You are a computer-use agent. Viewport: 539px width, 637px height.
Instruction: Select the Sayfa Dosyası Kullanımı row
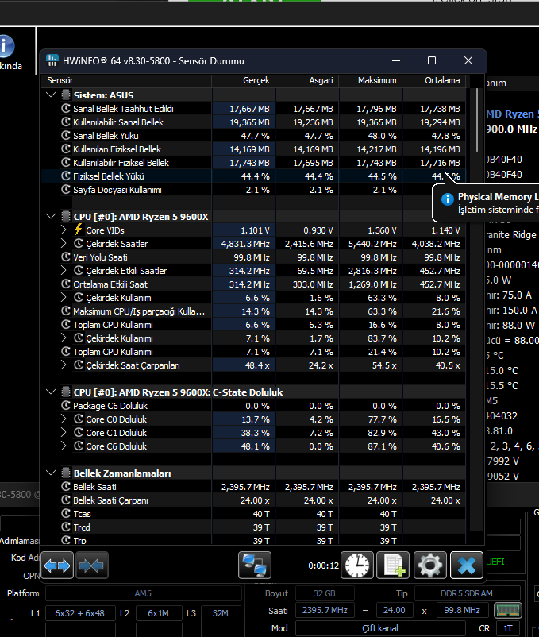[254, 189]
